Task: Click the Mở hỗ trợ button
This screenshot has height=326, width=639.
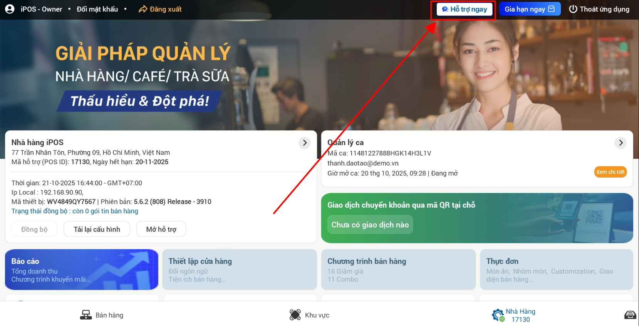Action: point(161,229)
